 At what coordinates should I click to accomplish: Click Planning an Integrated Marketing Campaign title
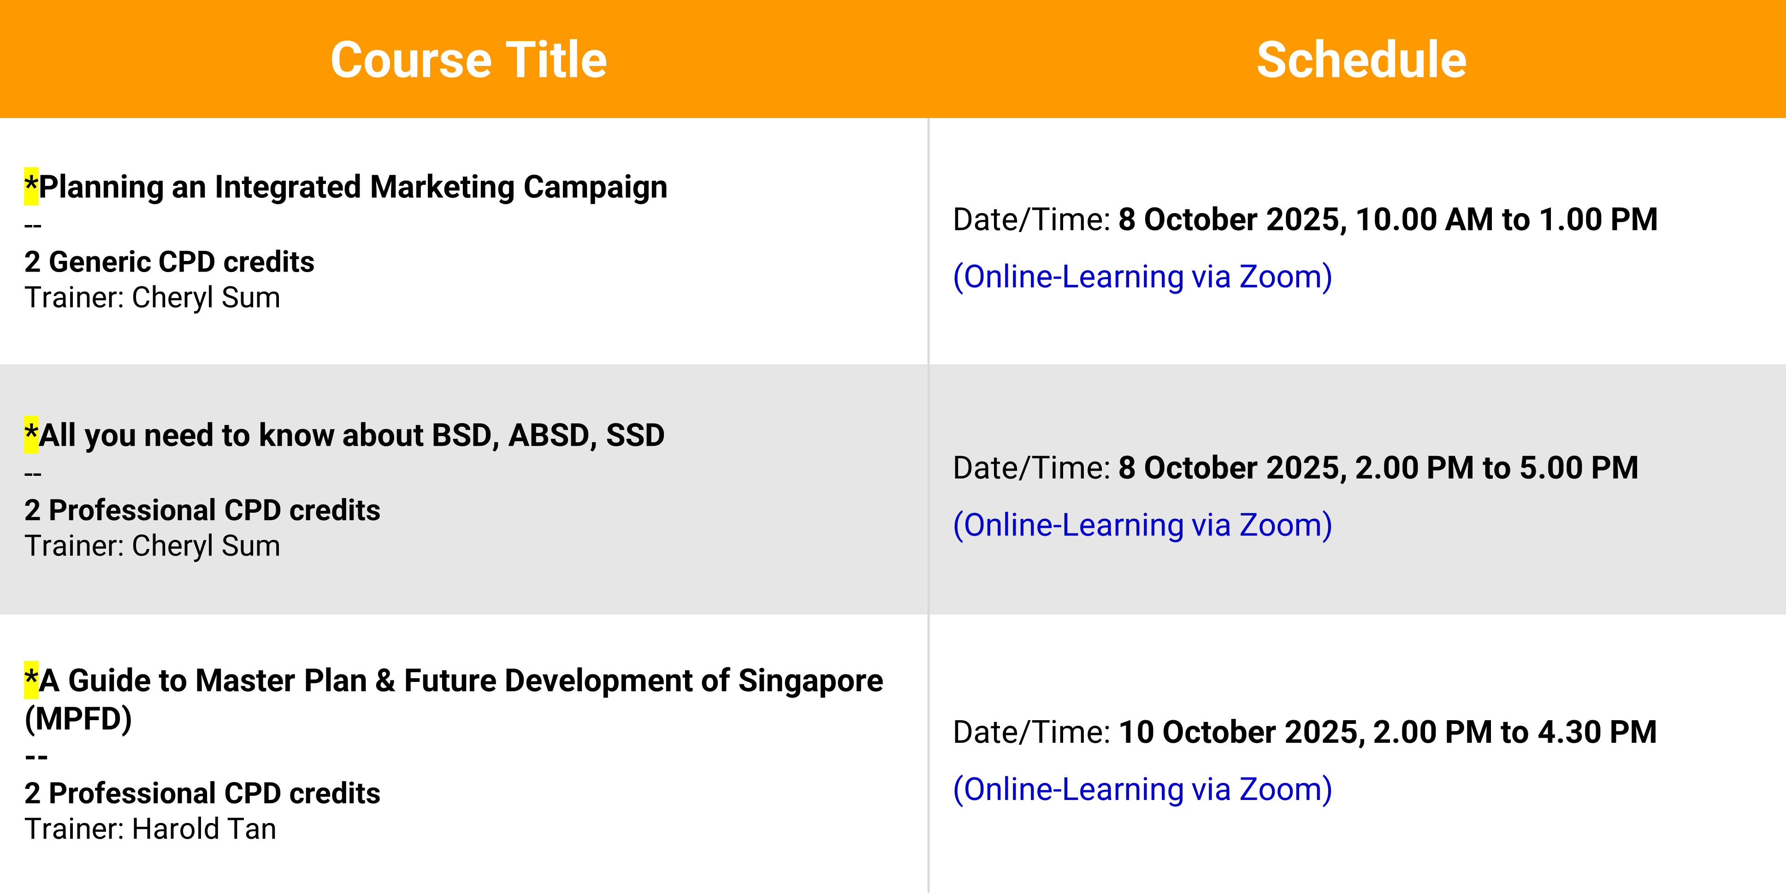pos(352,187)
